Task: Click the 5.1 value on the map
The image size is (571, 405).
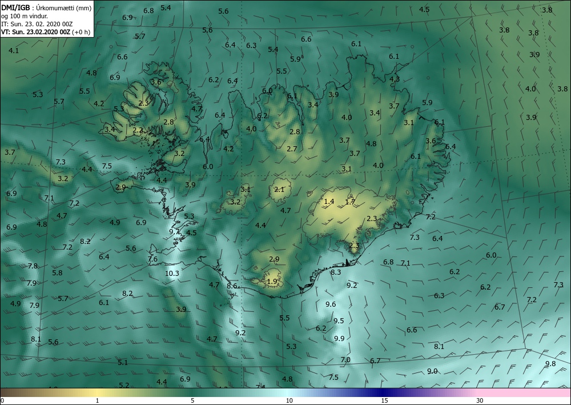Action: click(x=123, y=362)
